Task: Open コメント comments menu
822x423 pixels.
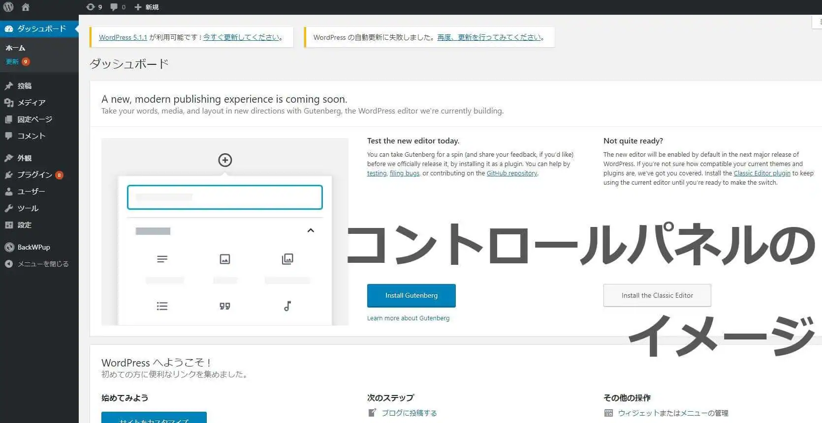Action: pos(39,136)
